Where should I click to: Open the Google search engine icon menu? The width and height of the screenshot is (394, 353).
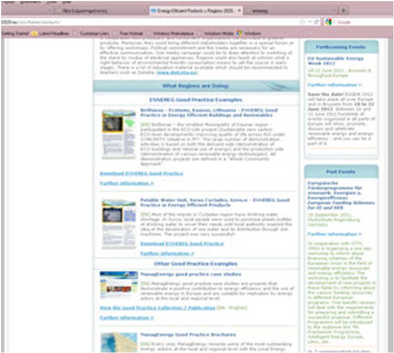pyautogui.click(x=328, y=22)
